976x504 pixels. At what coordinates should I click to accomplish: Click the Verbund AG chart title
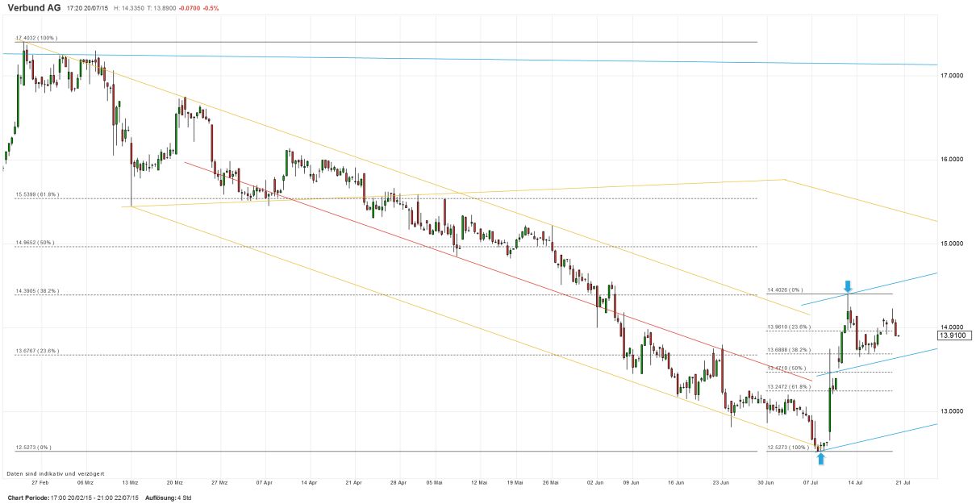[x=35, y=7]
